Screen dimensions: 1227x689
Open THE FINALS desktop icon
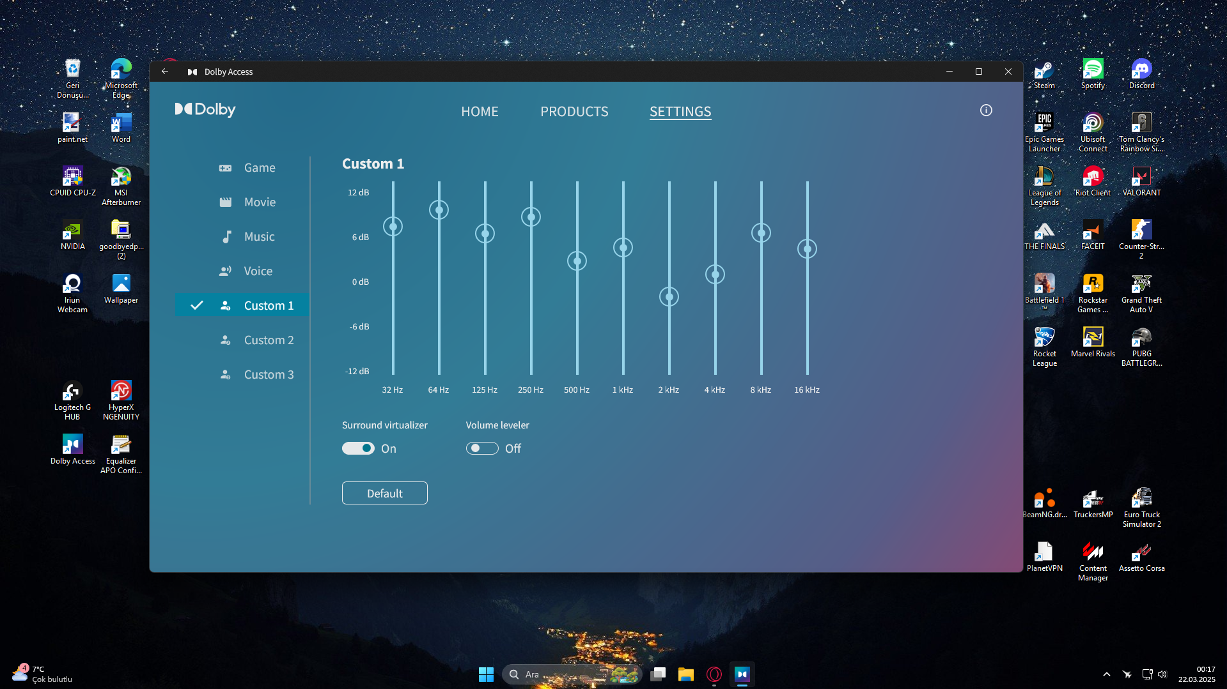pos(1044,235)
